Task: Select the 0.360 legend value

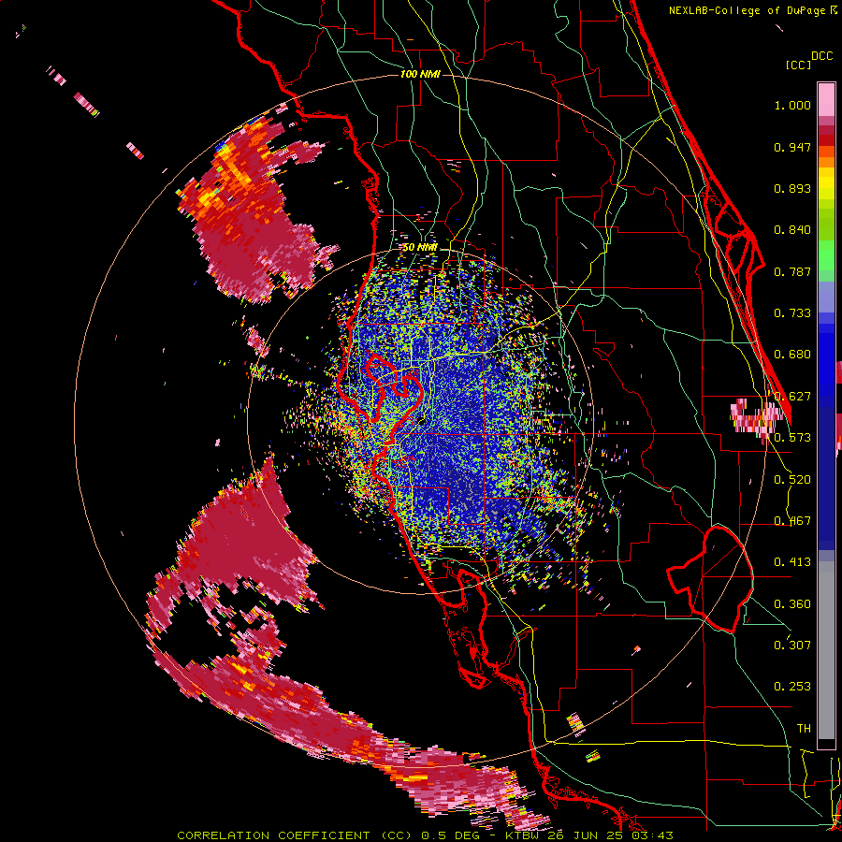Action: click(792, 604)
